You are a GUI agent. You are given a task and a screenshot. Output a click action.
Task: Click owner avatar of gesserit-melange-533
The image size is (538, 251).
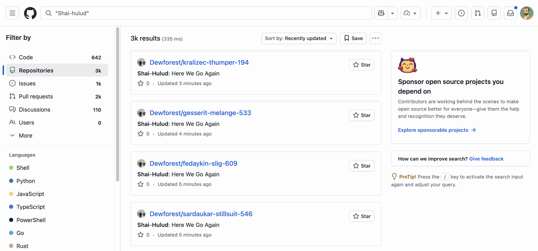[141, 113]
